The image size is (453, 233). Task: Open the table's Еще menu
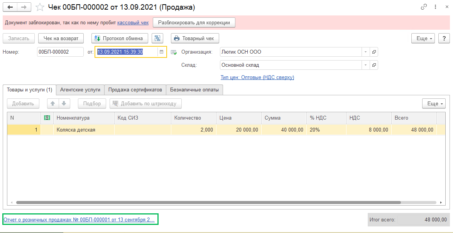(x=435, y=103)
